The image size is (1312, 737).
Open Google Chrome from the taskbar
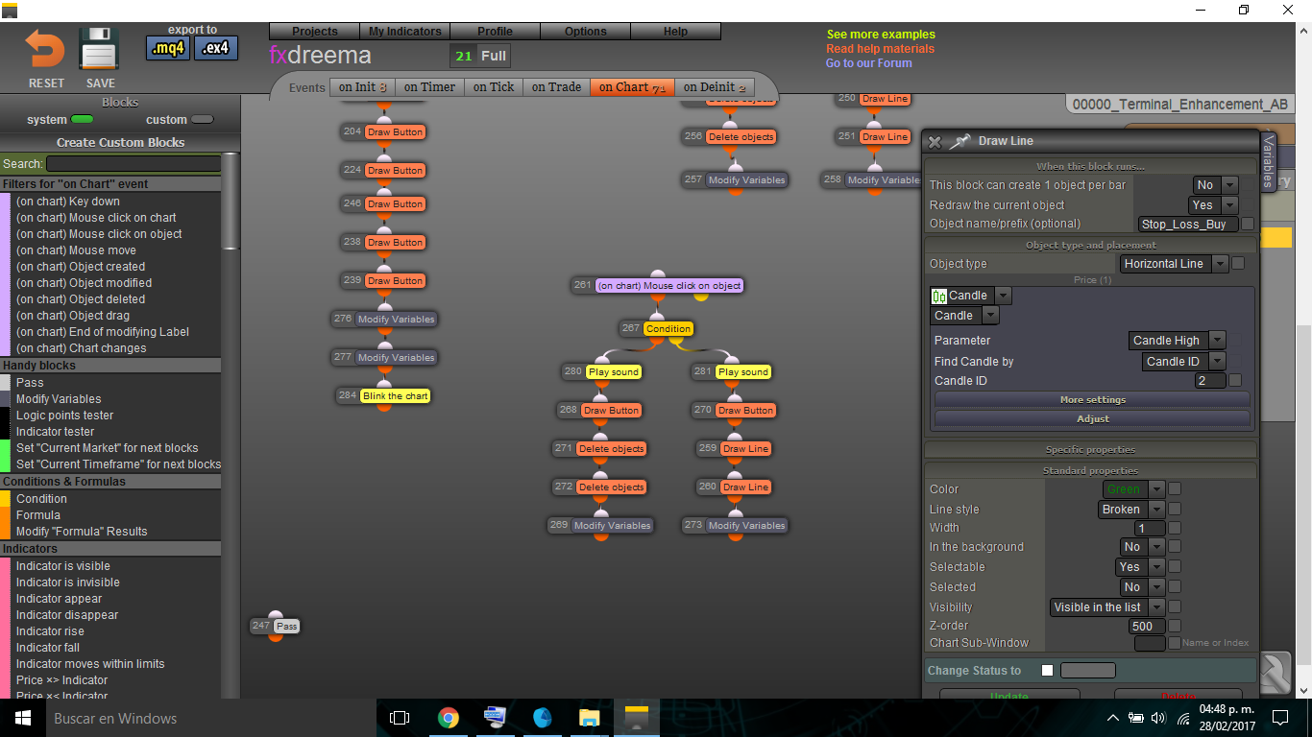pyautogui.click(x=448, y=718)
